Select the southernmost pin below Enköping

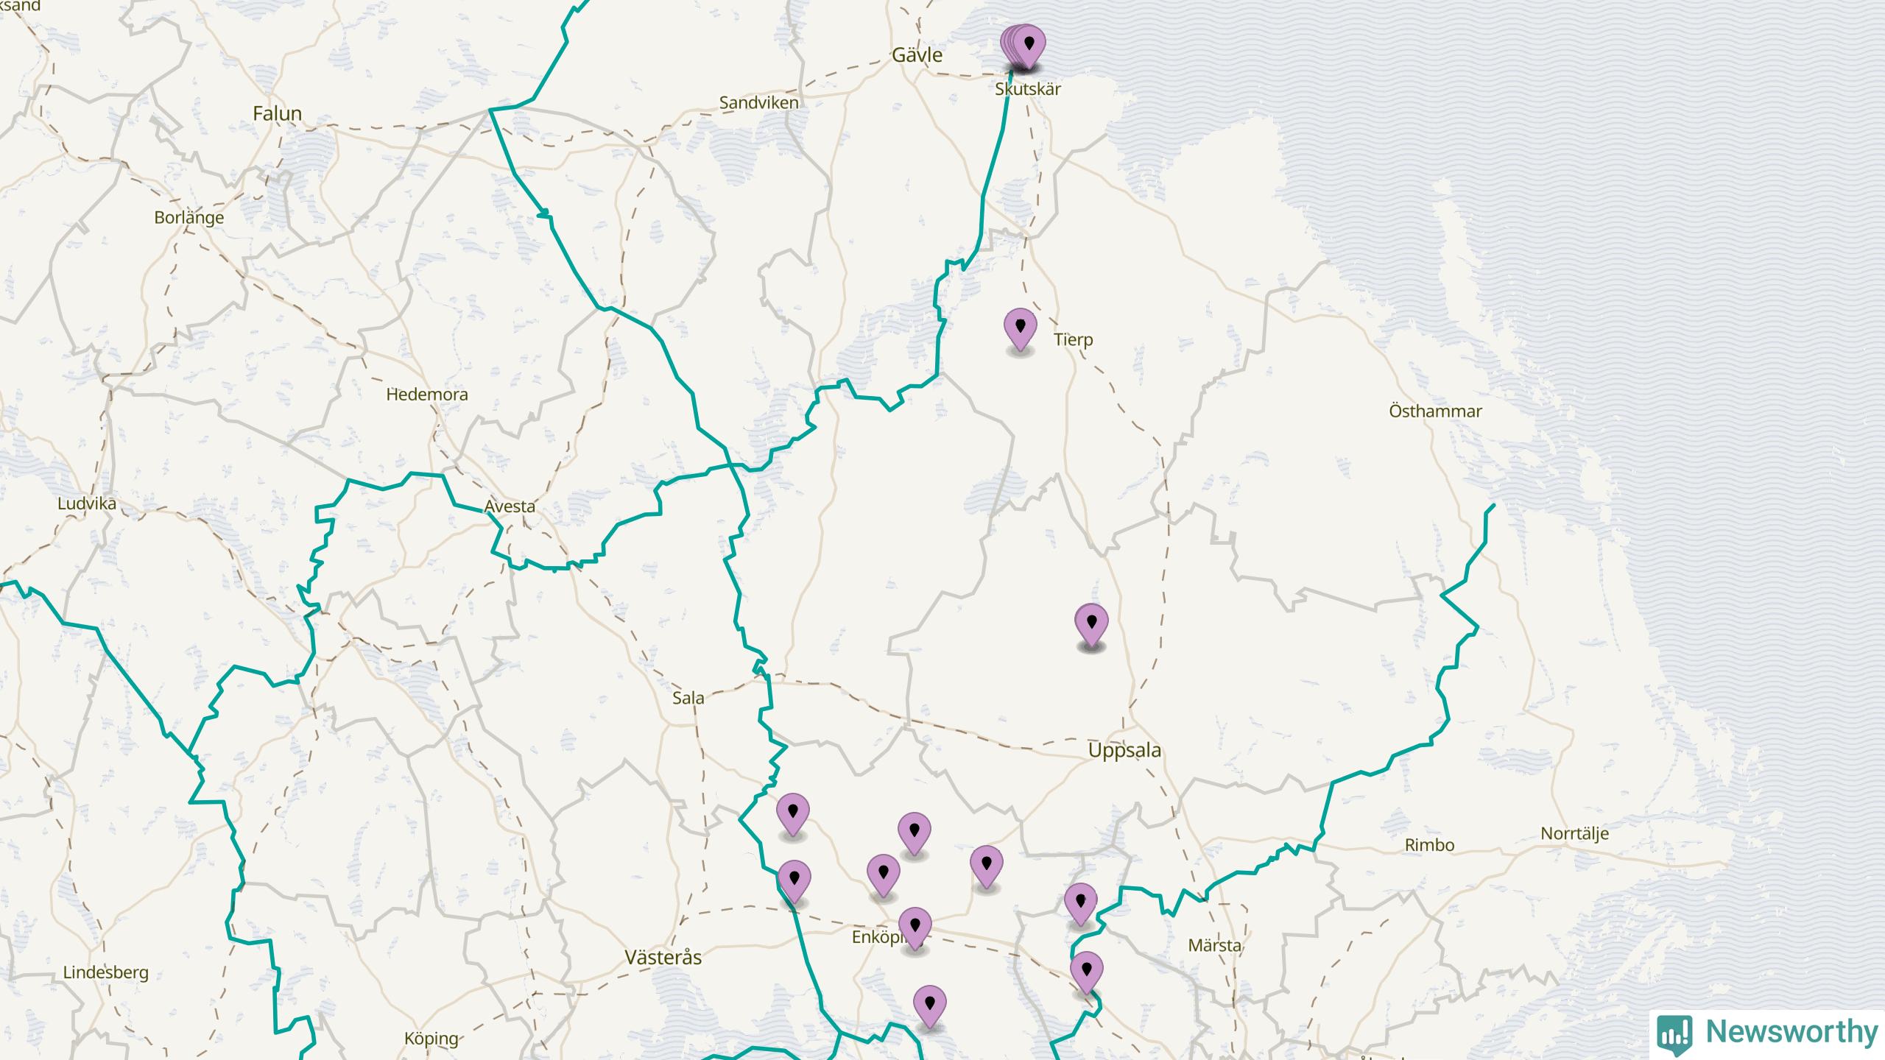tap(930, 1007)
